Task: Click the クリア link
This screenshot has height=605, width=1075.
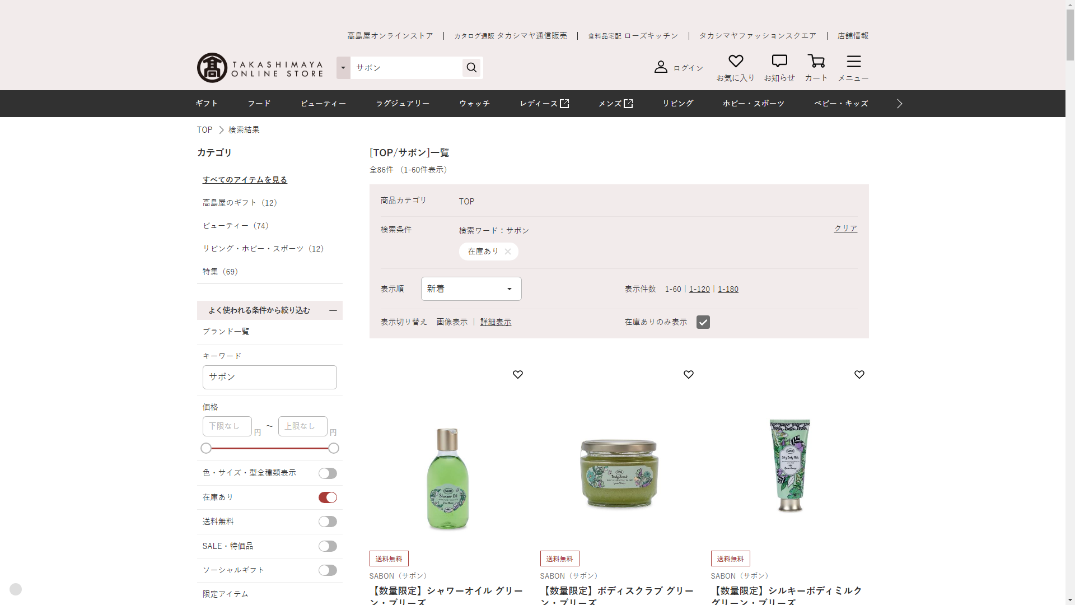Action: coord(845,229)
